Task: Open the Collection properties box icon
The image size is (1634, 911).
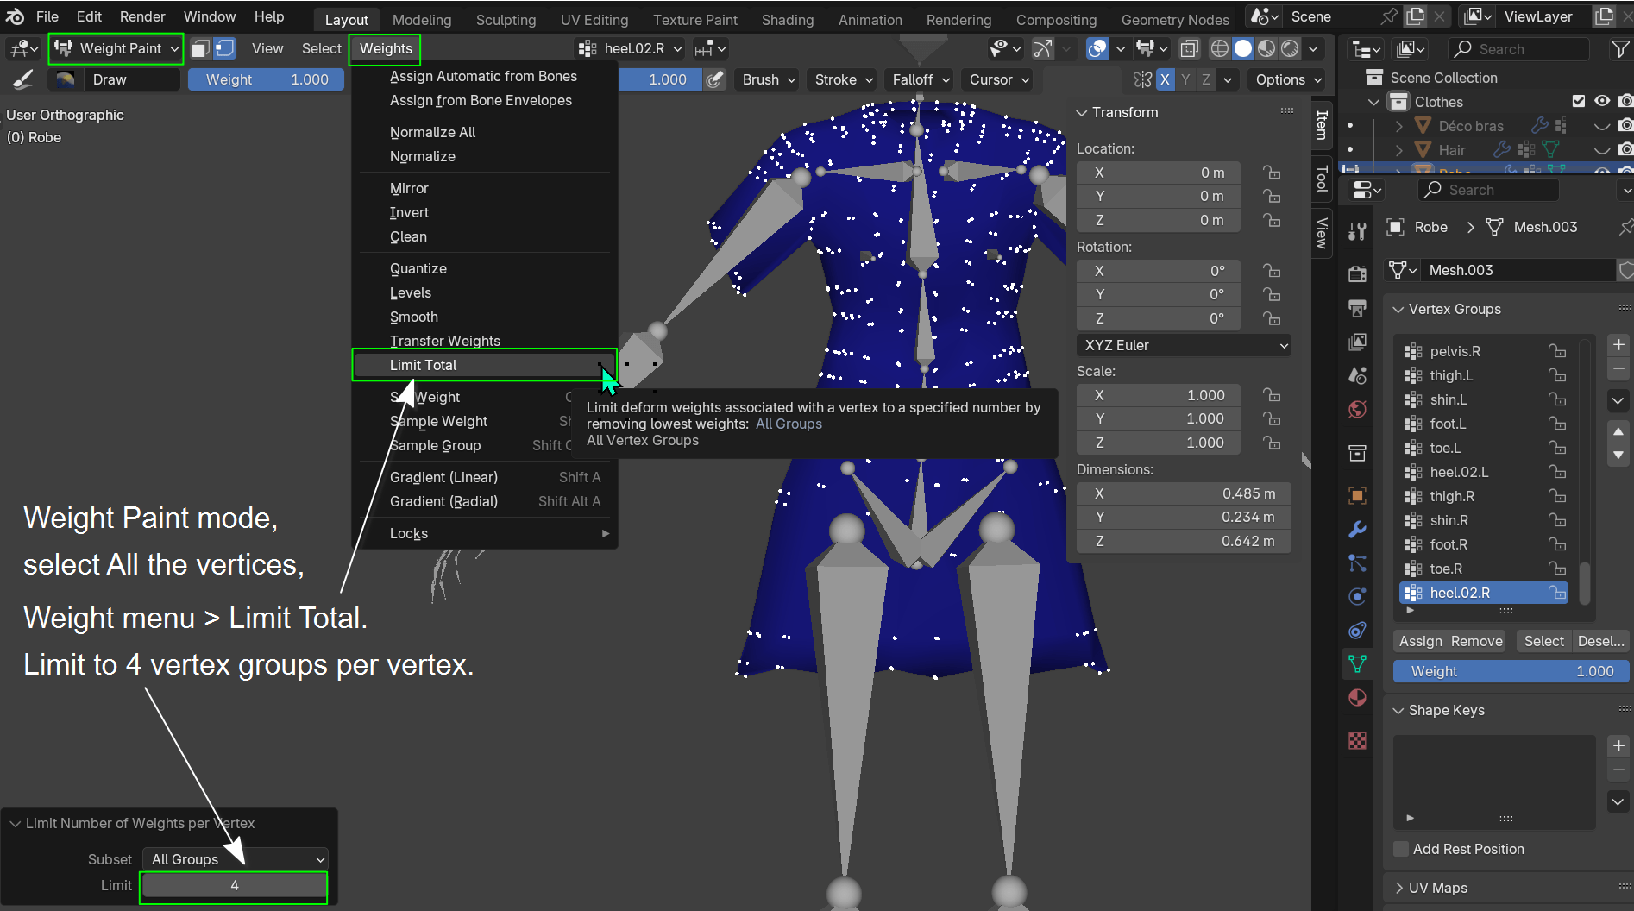Action: 1357,453
